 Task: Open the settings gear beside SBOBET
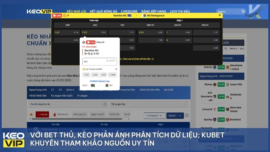(187, 115)
